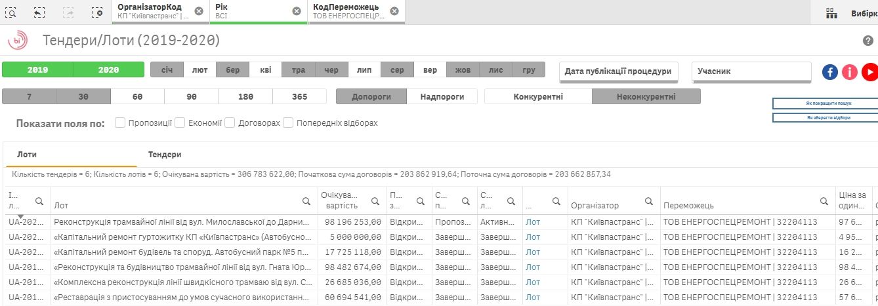This screenshot has height=306, width=878.
Task: Expand the Дата публікації процедури filter
Action: coord(618,71)
